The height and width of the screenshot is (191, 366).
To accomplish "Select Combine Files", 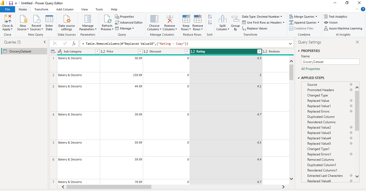I will pos(302,28).
